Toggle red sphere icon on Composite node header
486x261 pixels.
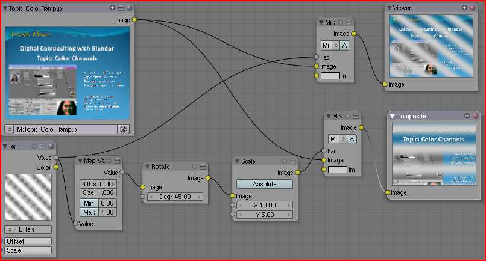476,116
